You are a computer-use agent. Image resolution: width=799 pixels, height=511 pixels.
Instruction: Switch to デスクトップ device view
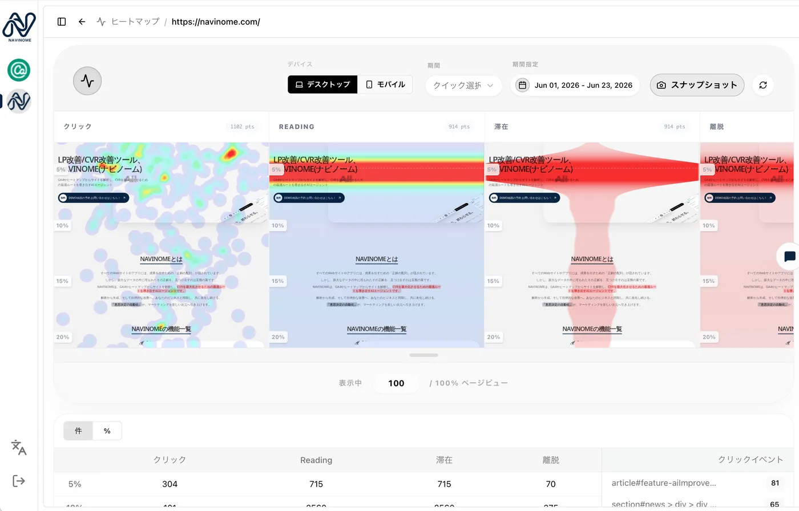[322, 84]
